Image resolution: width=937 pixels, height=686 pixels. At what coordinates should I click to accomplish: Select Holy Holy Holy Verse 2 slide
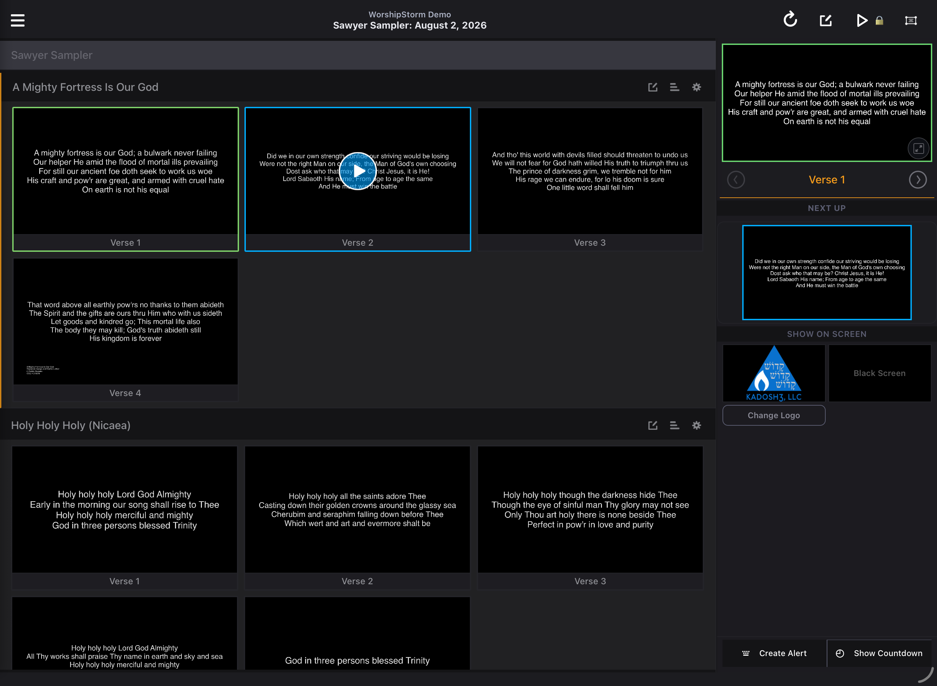click(358, 518)
